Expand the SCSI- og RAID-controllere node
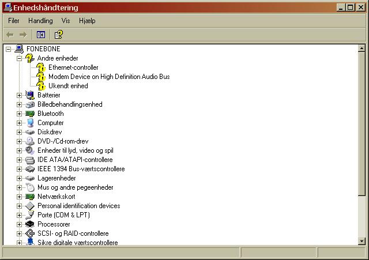 point(19,233)
